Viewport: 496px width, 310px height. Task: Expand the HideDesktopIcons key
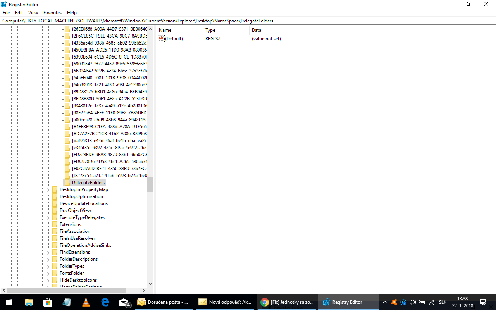point(49,280)
